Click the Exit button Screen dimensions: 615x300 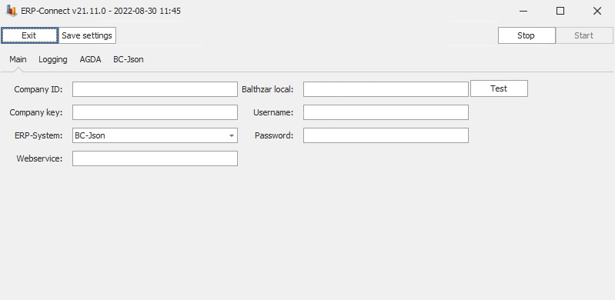coord(29,35)
